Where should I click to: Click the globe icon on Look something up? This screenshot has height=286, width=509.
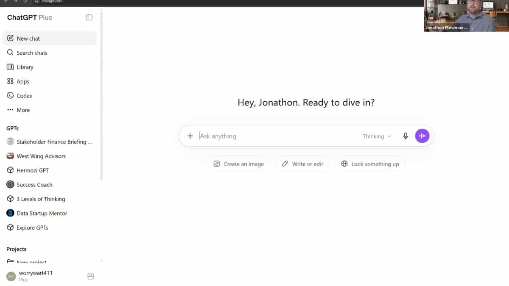tap(344, 164)
